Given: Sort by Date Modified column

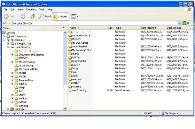Looking at the screenshot, I should tap(153, 28).
